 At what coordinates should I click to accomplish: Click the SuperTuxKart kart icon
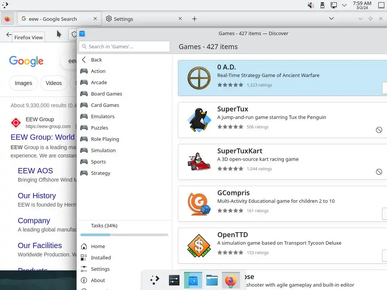tap(199, 162)
